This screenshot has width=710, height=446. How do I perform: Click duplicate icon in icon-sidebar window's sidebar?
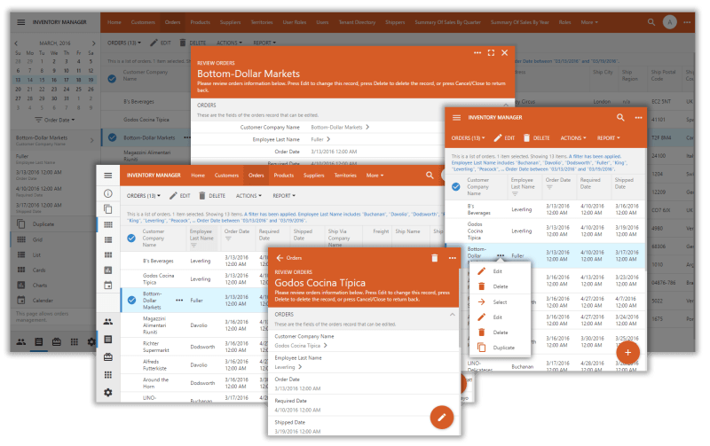[x=107, y=209]
